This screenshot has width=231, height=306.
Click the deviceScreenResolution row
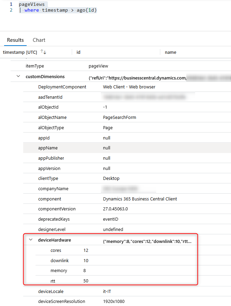62,302
